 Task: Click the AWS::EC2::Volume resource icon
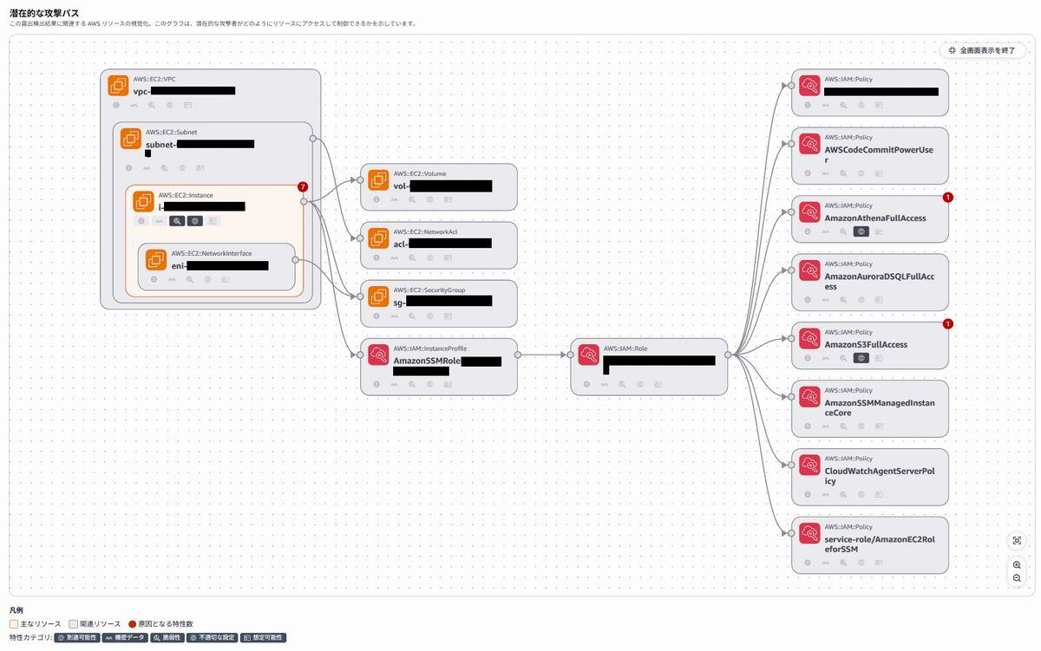(x=378, y=179)
